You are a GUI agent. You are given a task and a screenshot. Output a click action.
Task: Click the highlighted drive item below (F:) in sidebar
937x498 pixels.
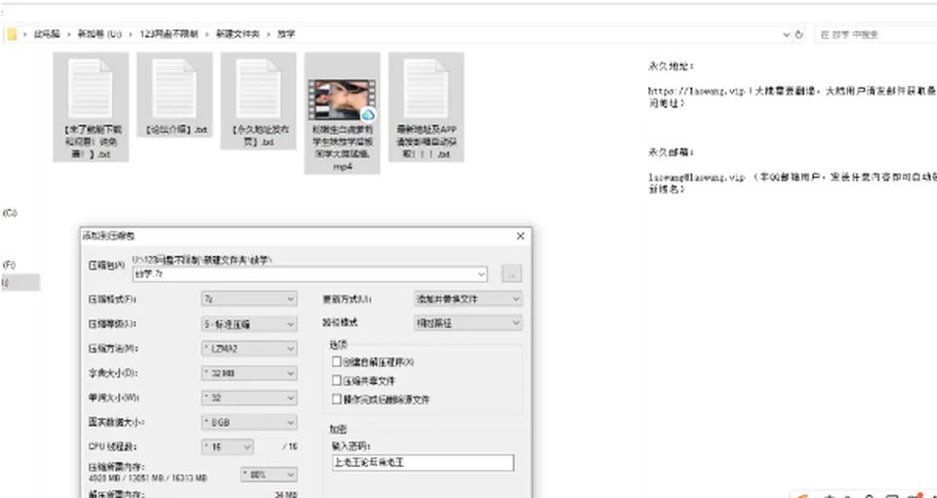point(20,283)
